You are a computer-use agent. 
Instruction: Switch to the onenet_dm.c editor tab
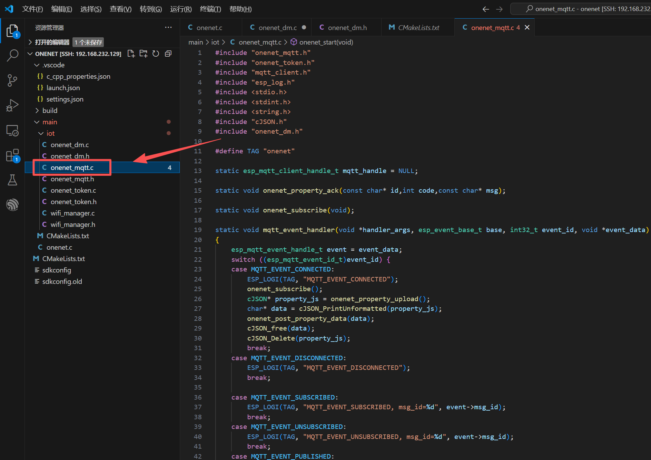pyautogui.click(x=277, y=27)
